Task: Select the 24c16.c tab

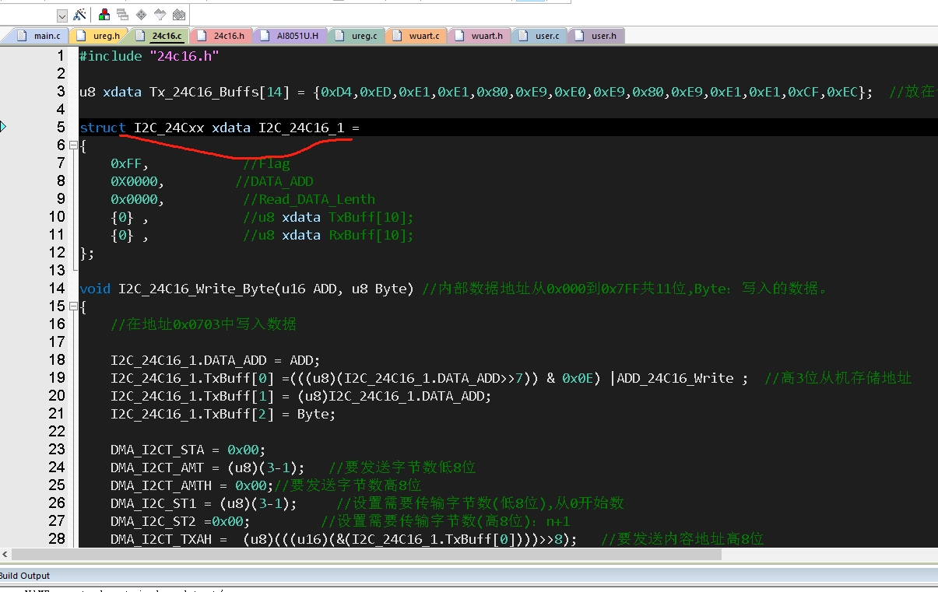Action: click(x=161, y=36)
